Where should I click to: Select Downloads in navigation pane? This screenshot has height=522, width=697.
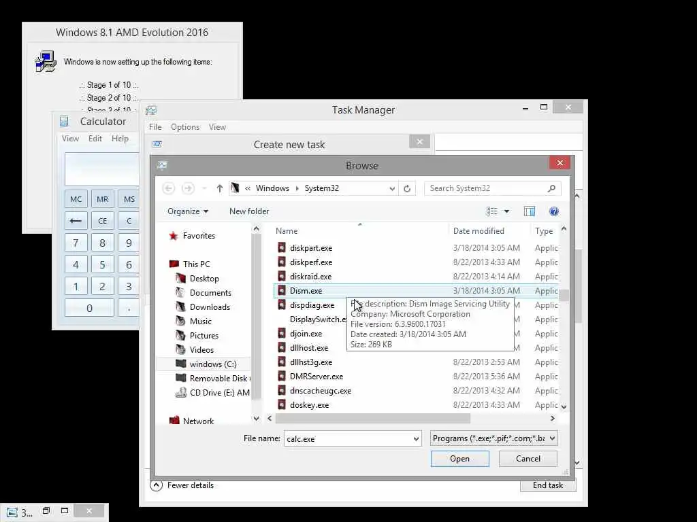[210, 307]
